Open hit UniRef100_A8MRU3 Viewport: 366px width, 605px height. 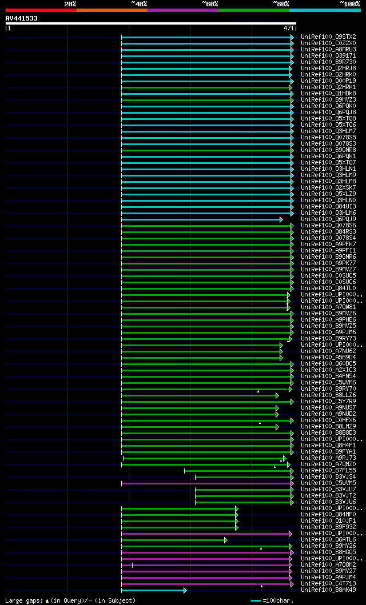tap(329, 49)
